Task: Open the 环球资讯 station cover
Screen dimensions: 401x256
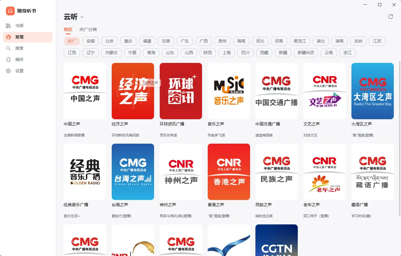Action: click(181, 91)
